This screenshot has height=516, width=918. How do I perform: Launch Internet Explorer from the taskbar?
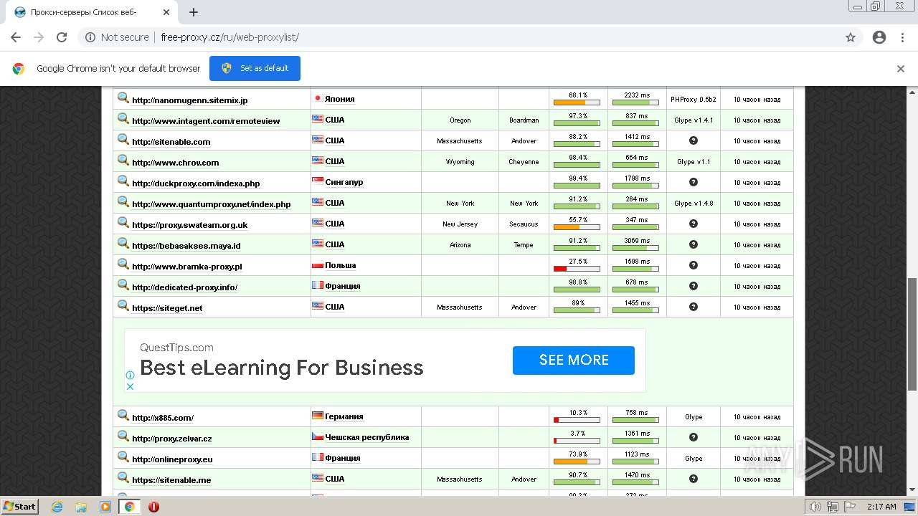(57, 507)
